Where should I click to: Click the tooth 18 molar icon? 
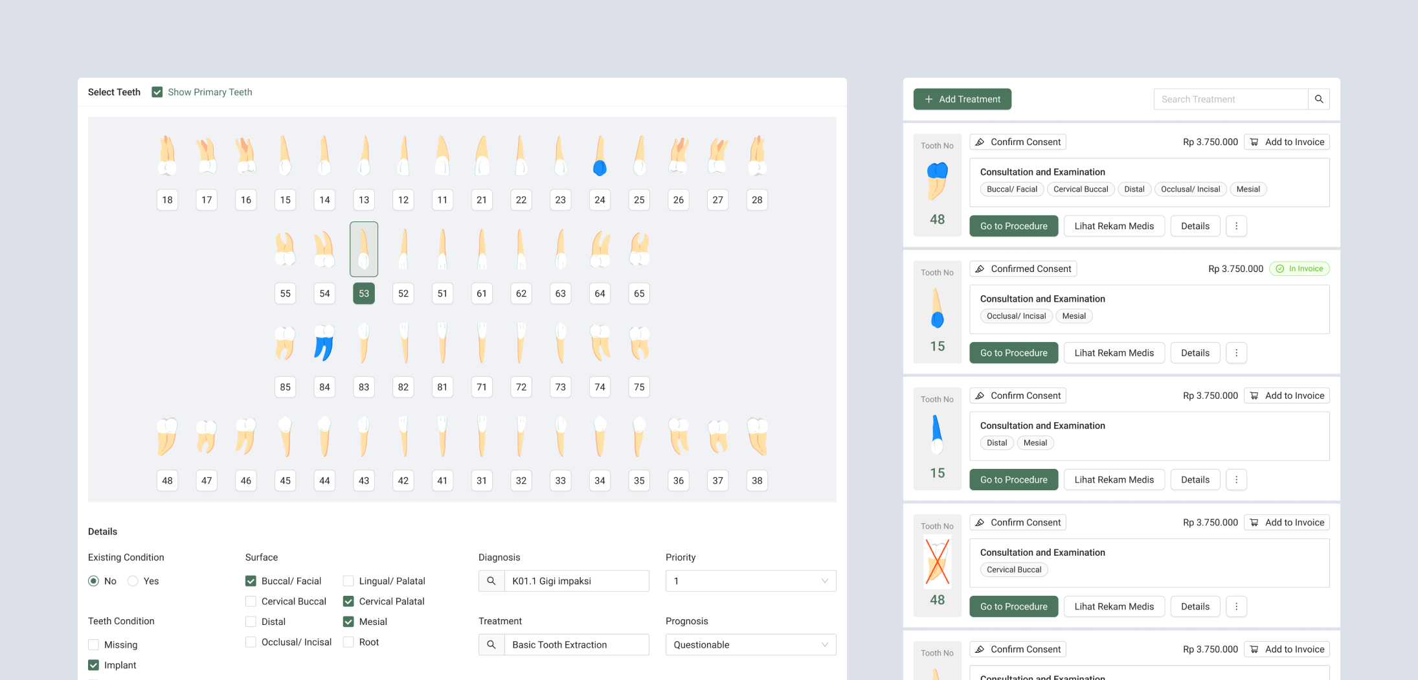167,156
